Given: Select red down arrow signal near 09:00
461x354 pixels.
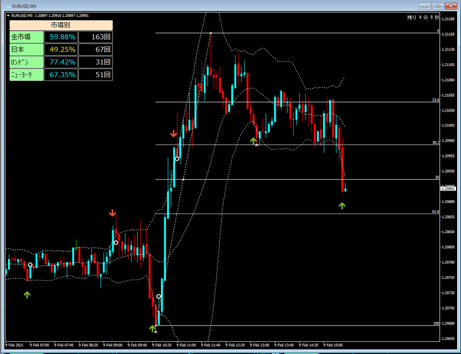Looking at the screenshot, I should (112, 213).
